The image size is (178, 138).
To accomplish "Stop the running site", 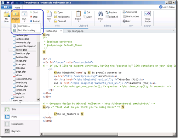I will 34,17.
